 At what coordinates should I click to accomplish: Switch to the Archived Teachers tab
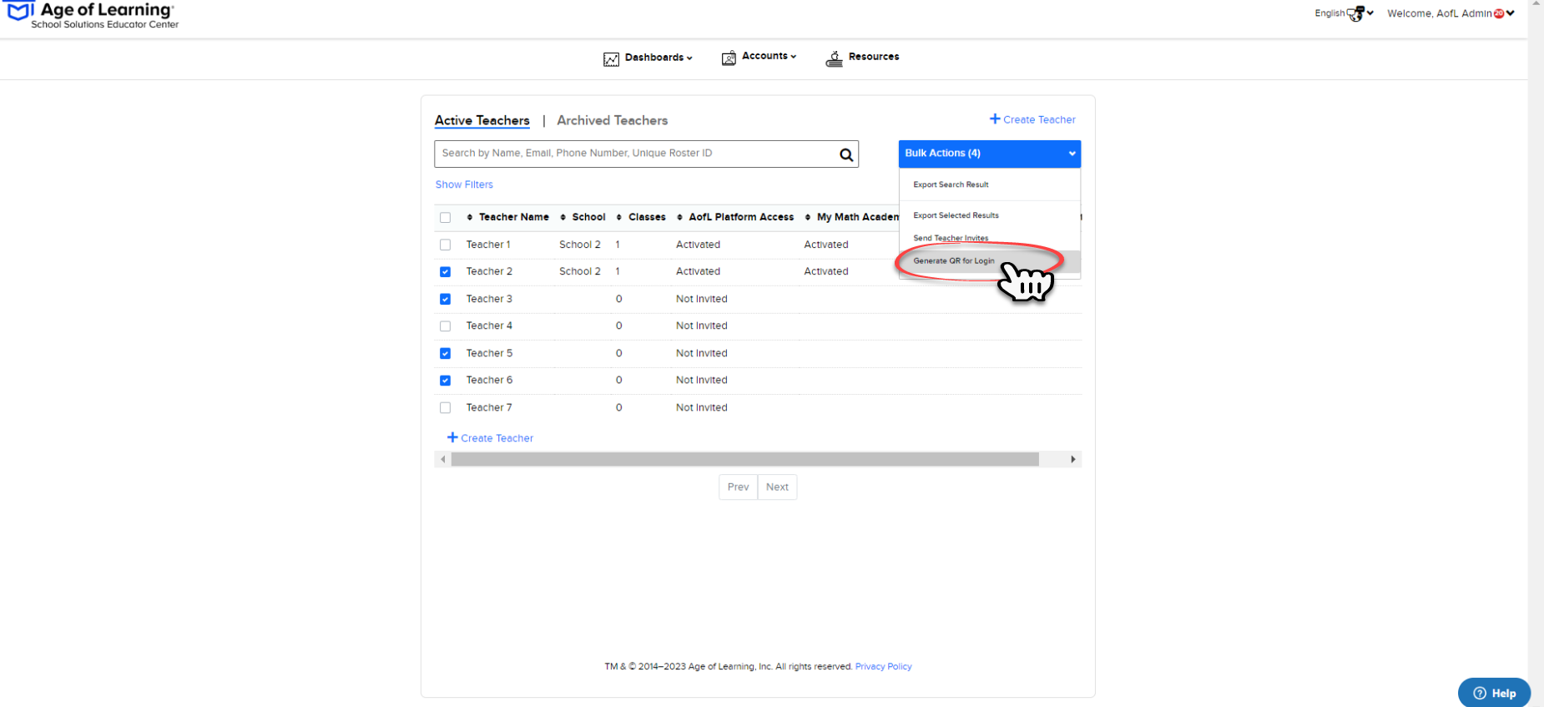click(x=612, y=120)
